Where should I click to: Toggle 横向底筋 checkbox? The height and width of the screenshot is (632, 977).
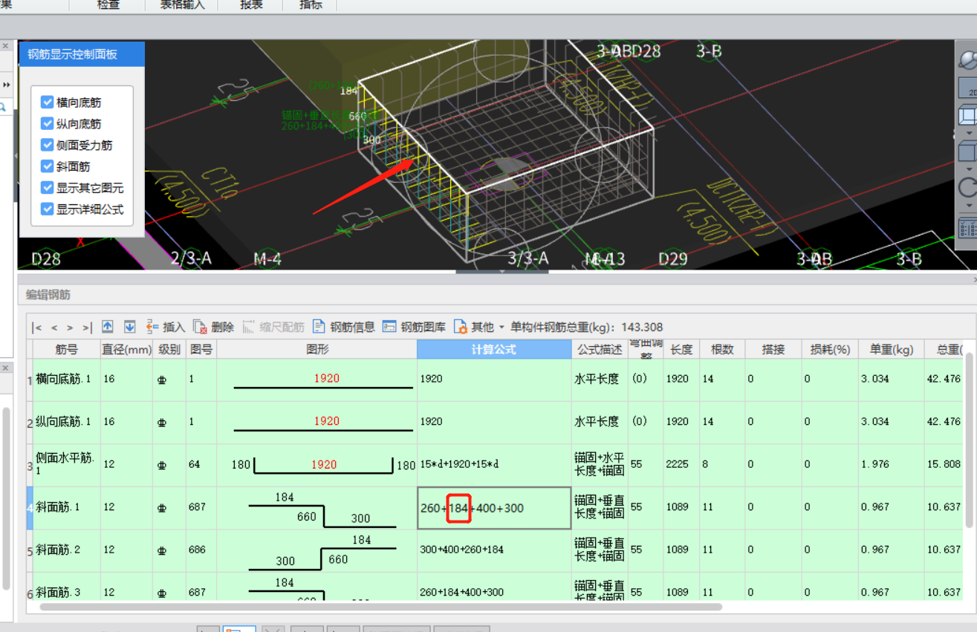pos(48,102)
